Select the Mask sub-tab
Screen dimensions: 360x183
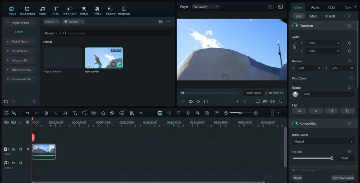[314, 16]
